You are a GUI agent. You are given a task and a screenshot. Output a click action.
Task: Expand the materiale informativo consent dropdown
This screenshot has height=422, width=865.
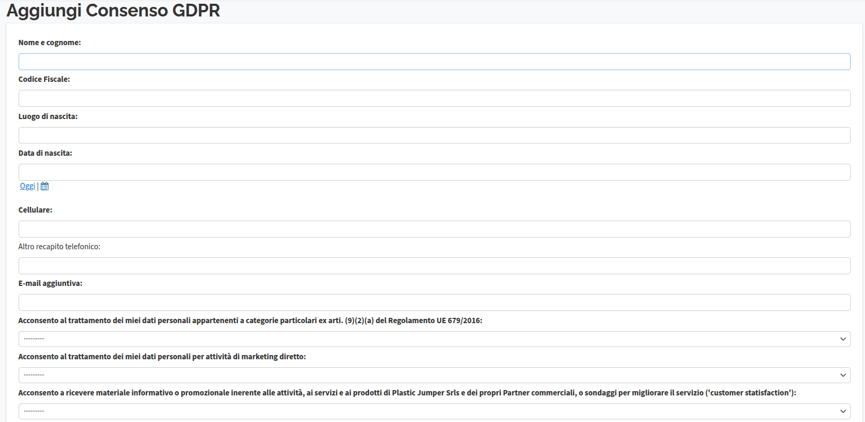click(434, 411)
